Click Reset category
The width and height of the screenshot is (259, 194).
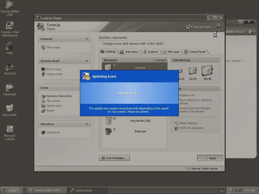[186, 123]
